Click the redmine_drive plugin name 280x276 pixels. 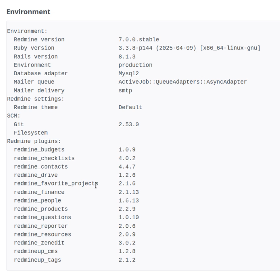click(x=36, y=175)
